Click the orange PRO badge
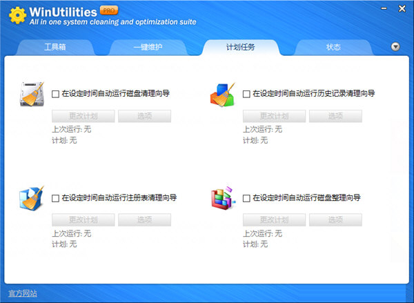The width and height of the screenshot is (414, 303). tap(108, 10)
